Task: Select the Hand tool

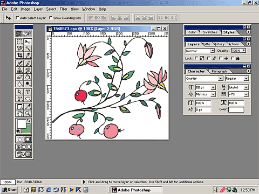Action: [19, 113]
